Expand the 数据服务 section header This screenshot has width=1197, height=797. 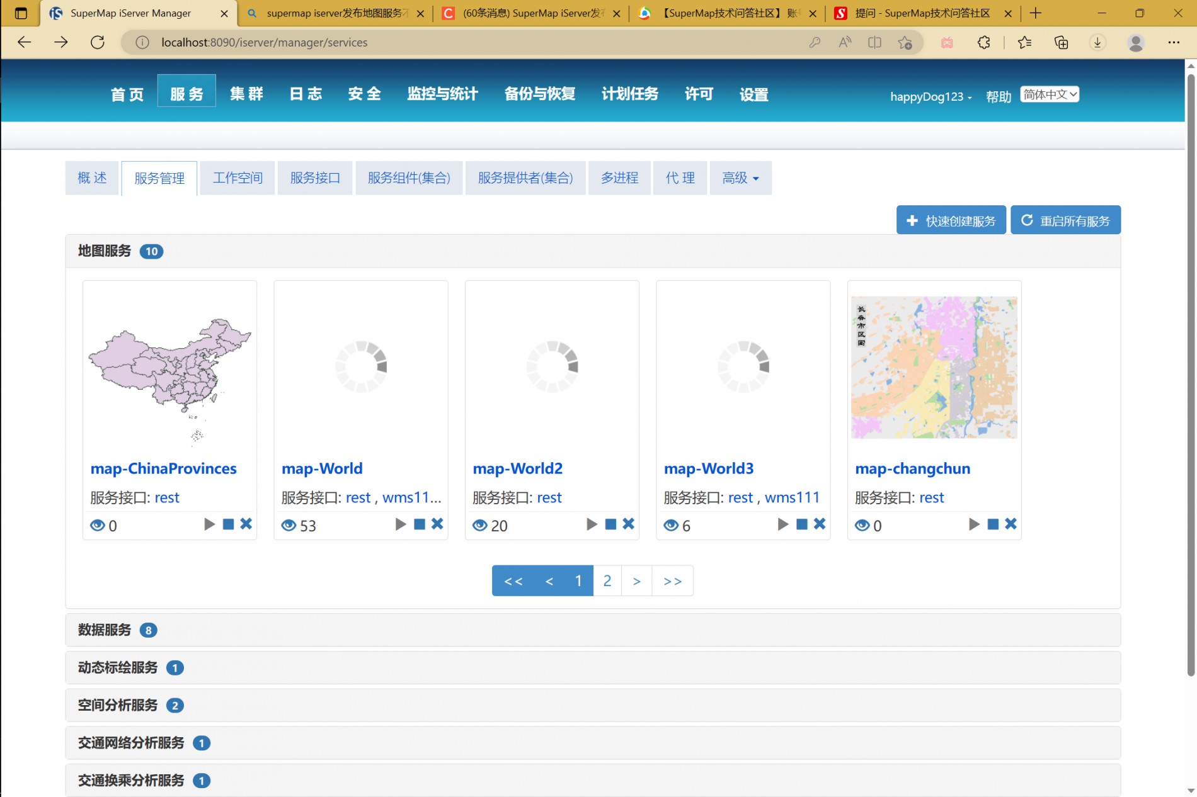[x=105, y=630]
